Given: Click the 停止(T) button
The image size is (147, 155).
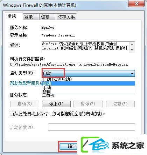Looking at the screenshot, I should click(x=56, y=104).
